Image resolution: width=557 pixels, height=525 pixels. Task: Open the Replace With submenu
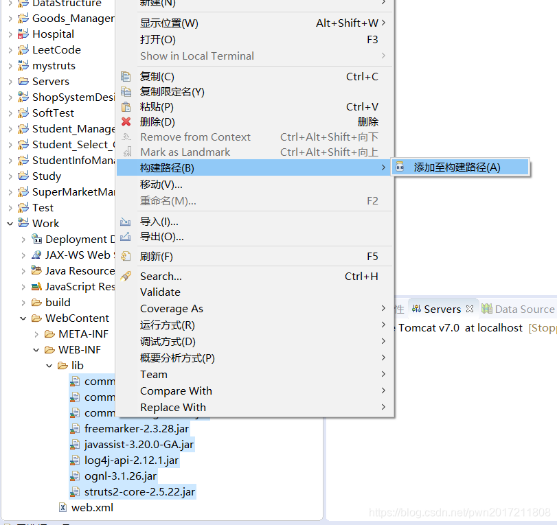[x=255, y=407]
